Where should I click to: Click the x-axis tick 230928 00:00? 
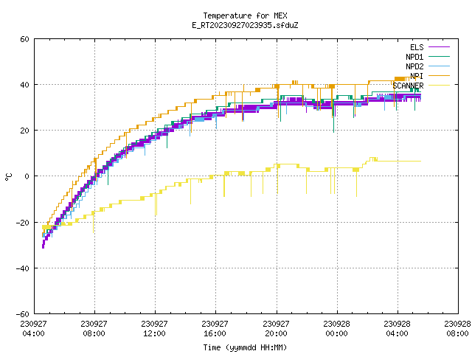(x=336, y=329)
